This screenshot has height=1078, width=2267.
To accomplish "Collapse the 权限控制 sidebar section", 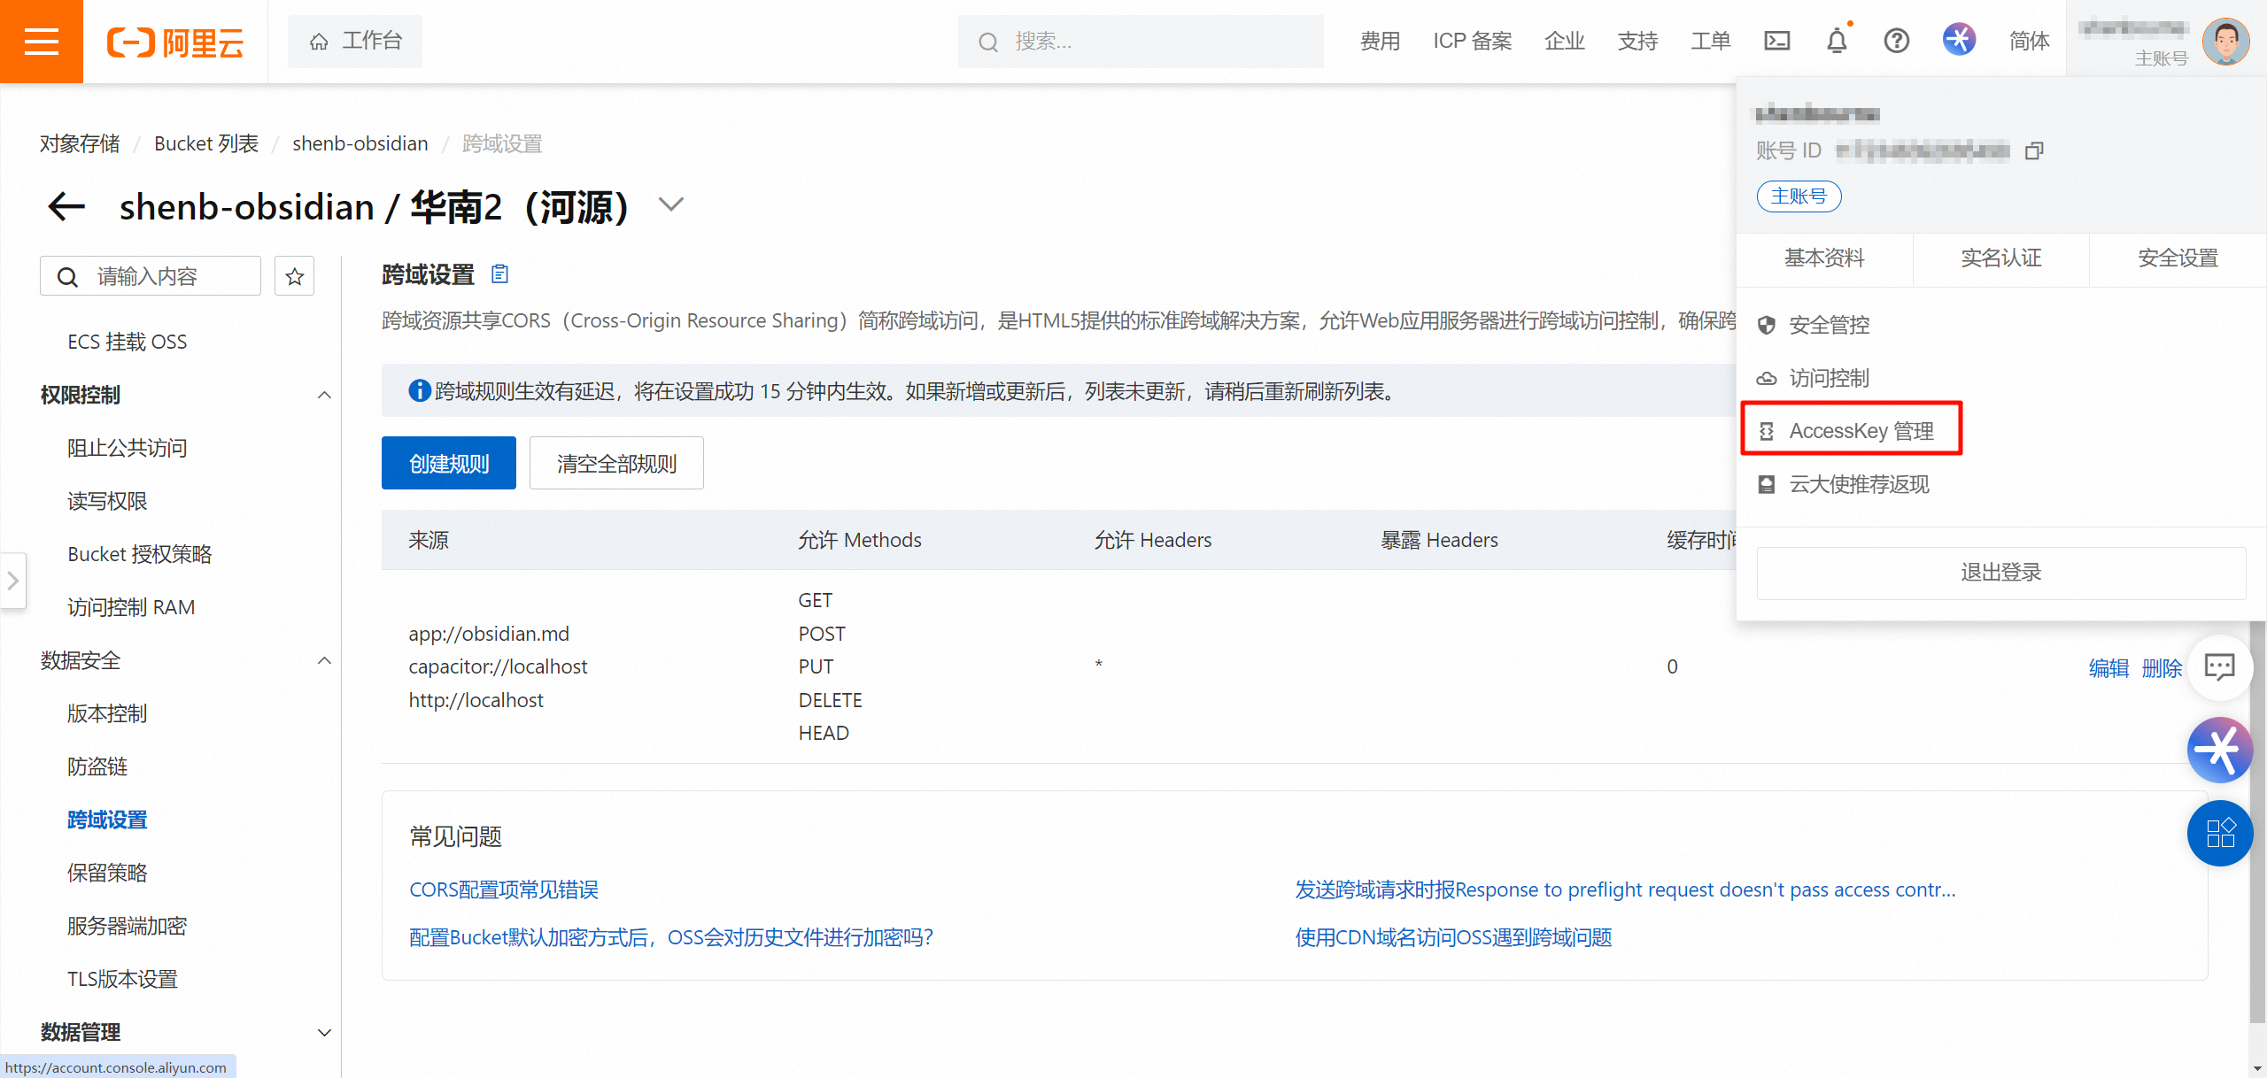I will tap(324, 395).
